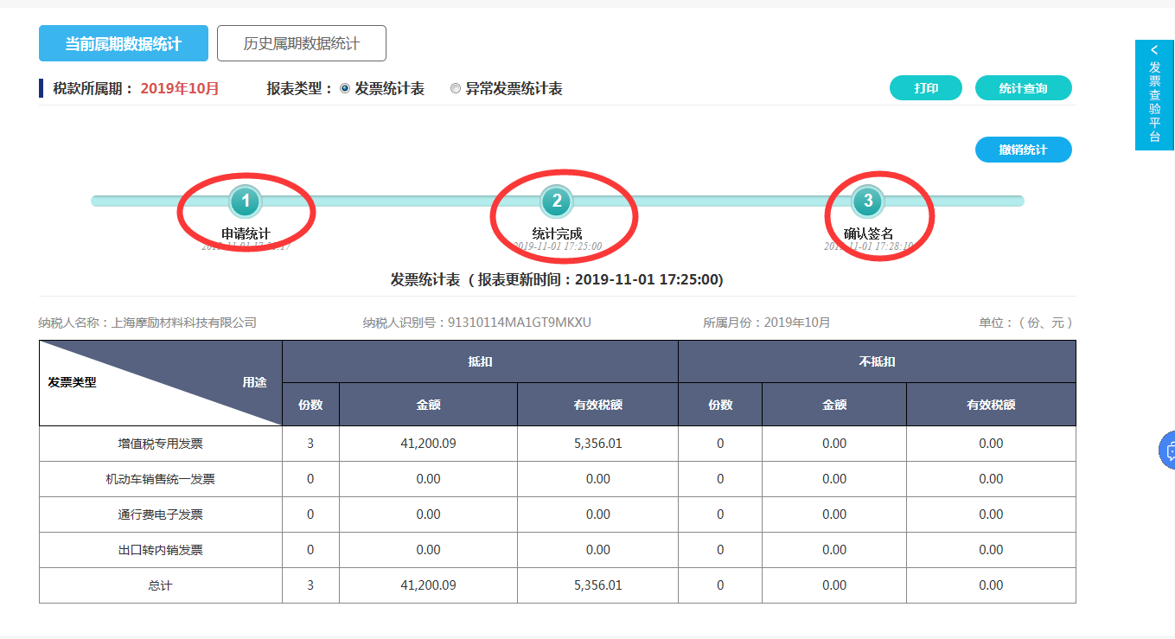Click step 2 circle for 统计完成

click(x=557, y=201)
